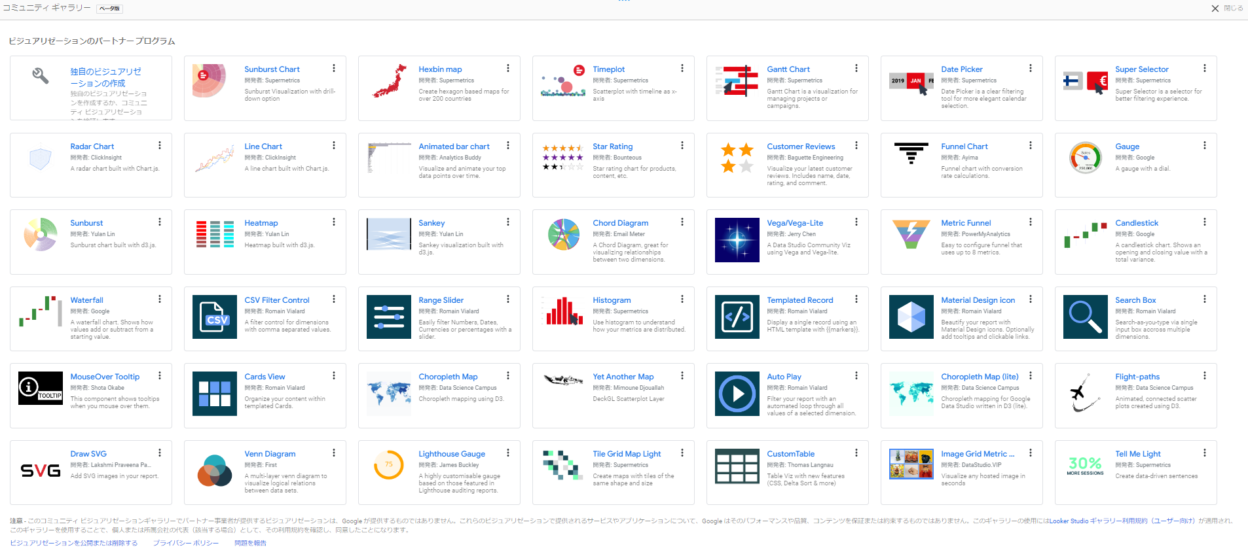
Task: Click the Date Picker calendar icon
Action: [x=911, y=82]
